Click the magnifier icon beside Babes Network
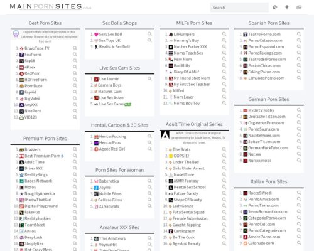Screen dimensions: 314x251 pyautogui.click(x=75, y=181)
